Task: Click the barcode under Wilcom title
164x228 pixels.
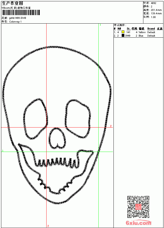Action: point(21,12)
